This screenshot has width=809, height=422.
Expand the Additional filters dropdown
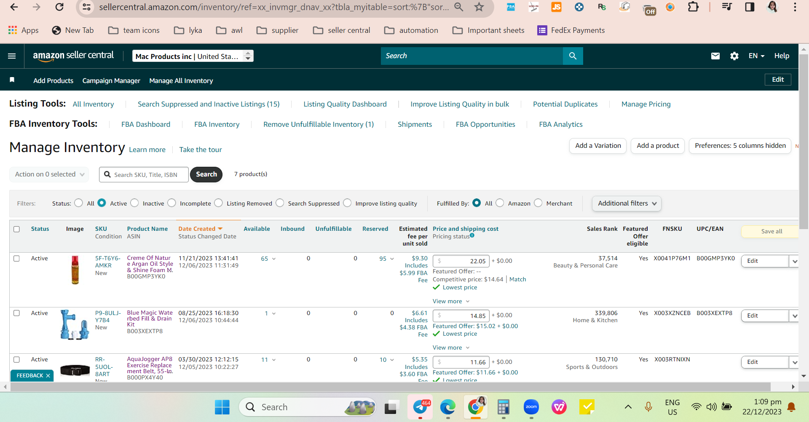pos(627,203)
